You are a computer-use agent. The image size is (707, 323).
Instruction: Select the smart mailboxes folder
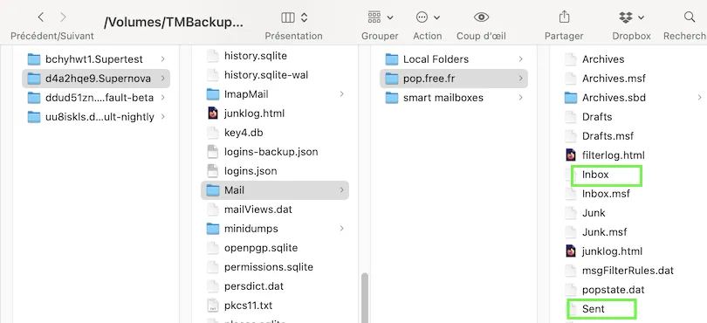454,98
